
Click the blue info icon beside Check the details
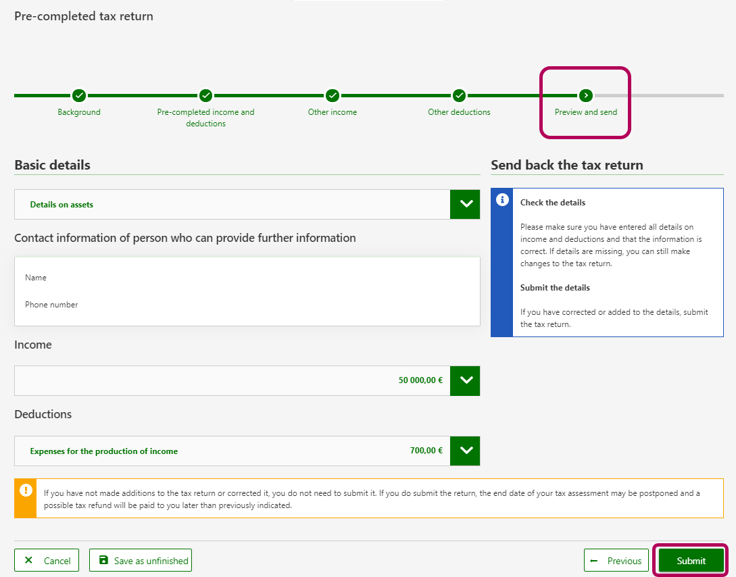[502, 200]
